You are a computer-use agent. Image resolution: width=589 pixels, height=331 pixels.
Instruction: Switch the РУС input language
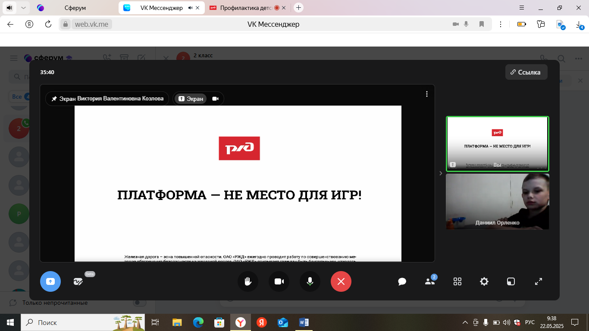tap(530, 322)
